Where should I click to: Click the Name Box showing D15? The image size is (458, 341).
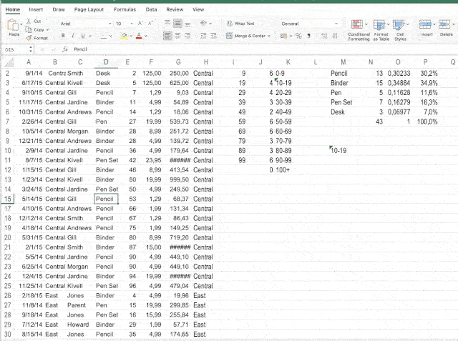pyautogui.click(x=15, y=49)
